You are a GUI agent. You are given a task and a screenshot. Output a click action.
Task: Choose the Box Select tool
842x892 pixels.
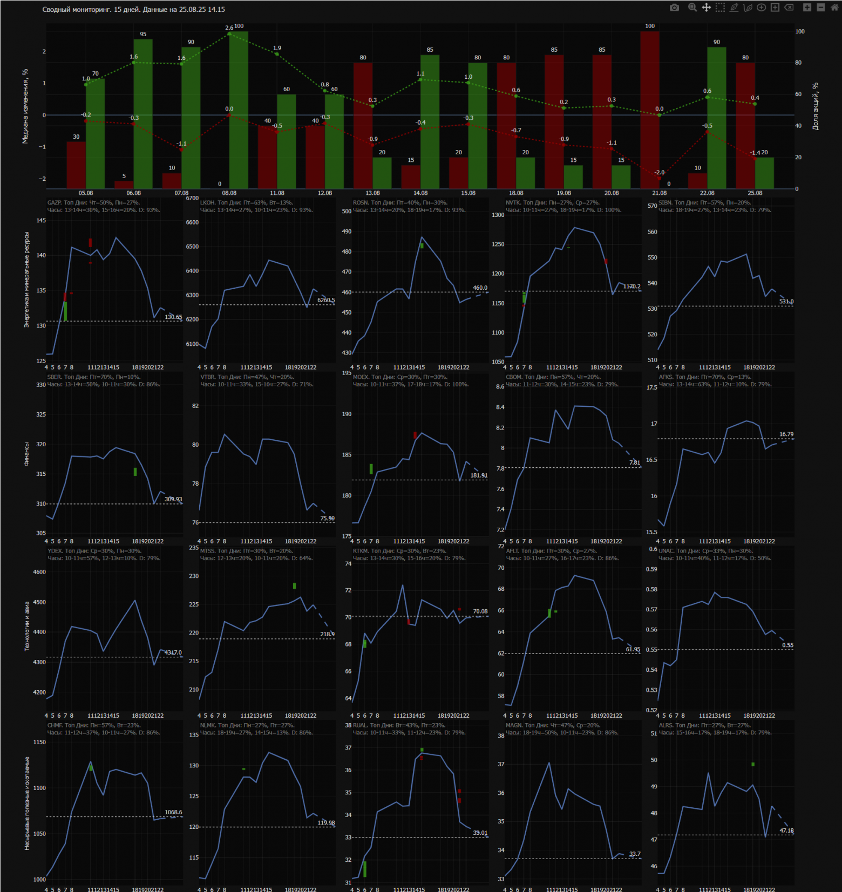[x=720, y=8]
